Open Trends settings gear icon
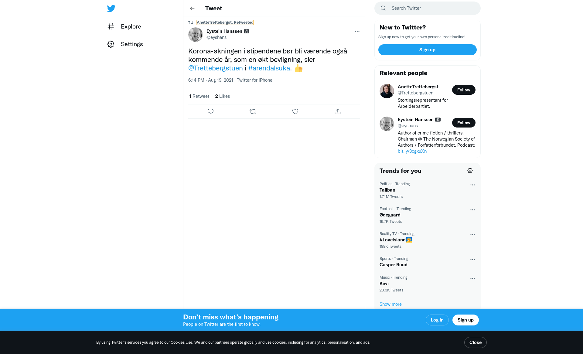Image resolution: width=583 pixels, height=354 pixels. coord(470,171)
